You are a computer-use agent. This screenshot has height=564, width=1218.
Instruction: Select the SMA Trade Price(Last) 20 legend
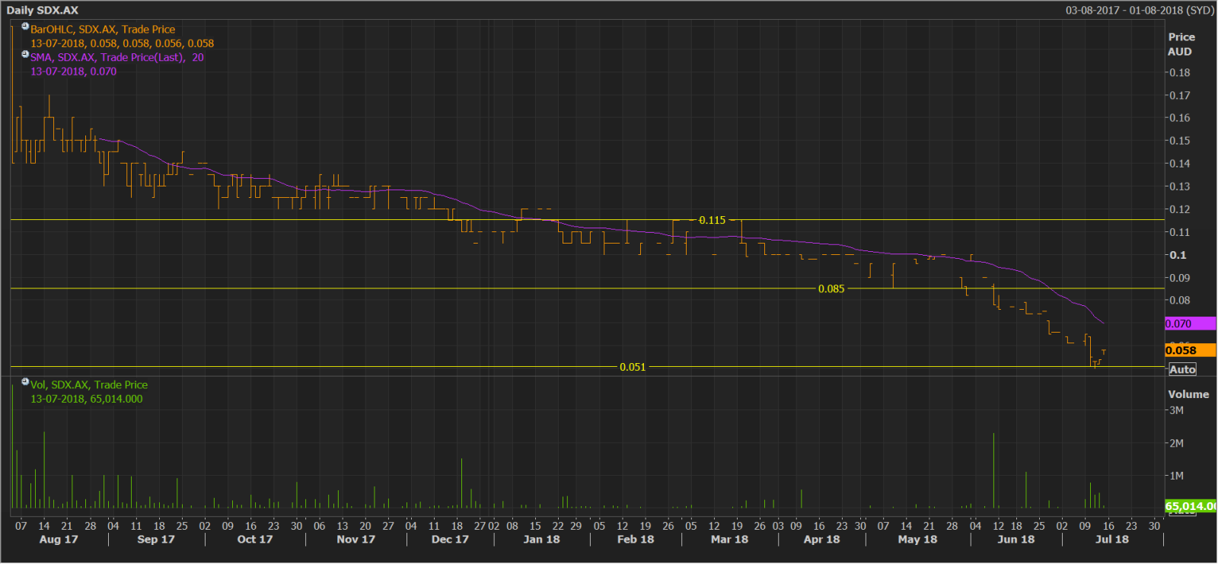[117, 57]
